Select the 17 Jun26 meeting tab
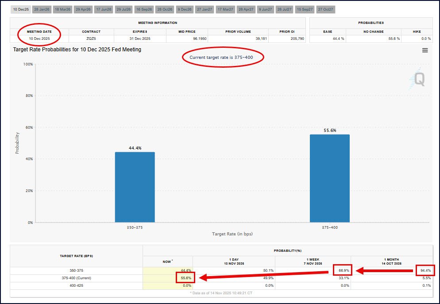Screen dimensions: 440x304 (x=104, y=9)
